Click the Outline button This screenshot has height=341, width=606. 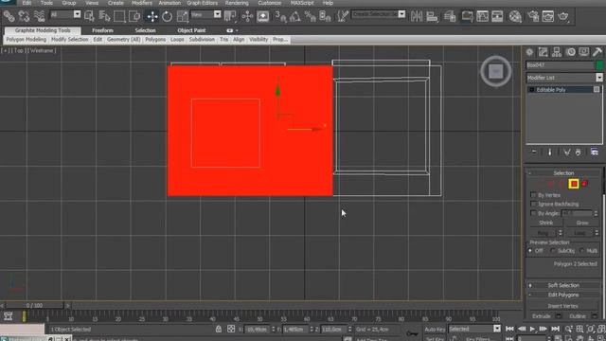tap(578, 315)
